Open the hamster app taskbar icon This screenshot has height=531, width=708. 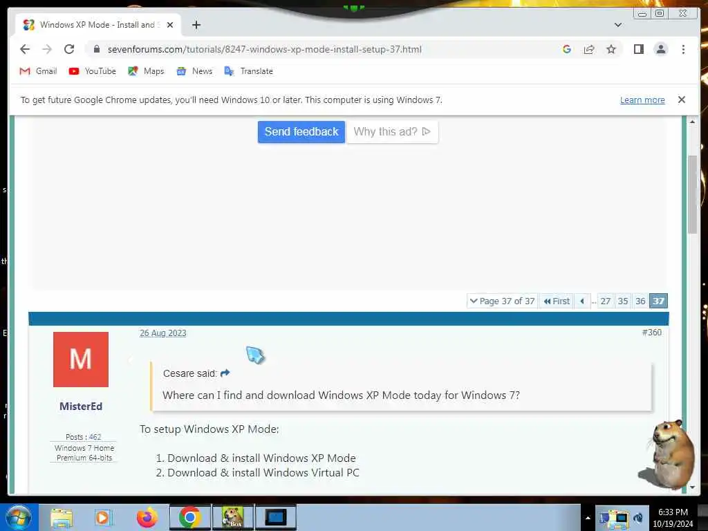(x=233, y=517)
